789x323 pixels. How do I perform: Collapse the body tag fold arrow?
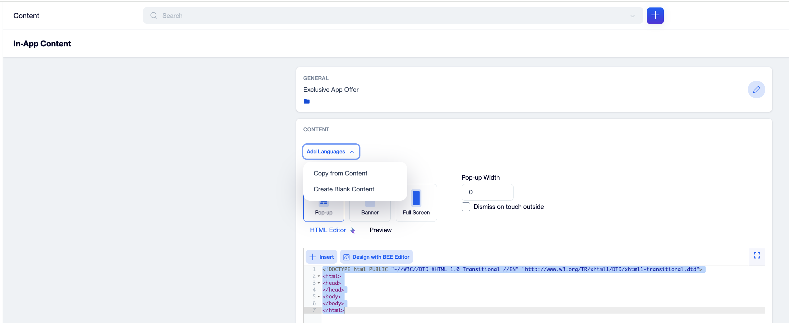[x=319, y=297]
